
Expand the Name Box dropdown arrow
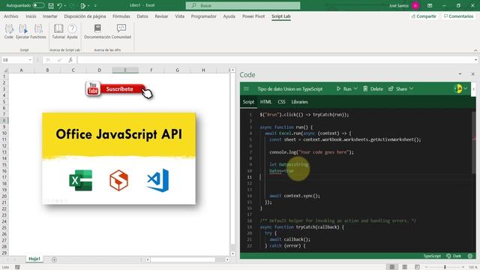[x=30, y=60]
